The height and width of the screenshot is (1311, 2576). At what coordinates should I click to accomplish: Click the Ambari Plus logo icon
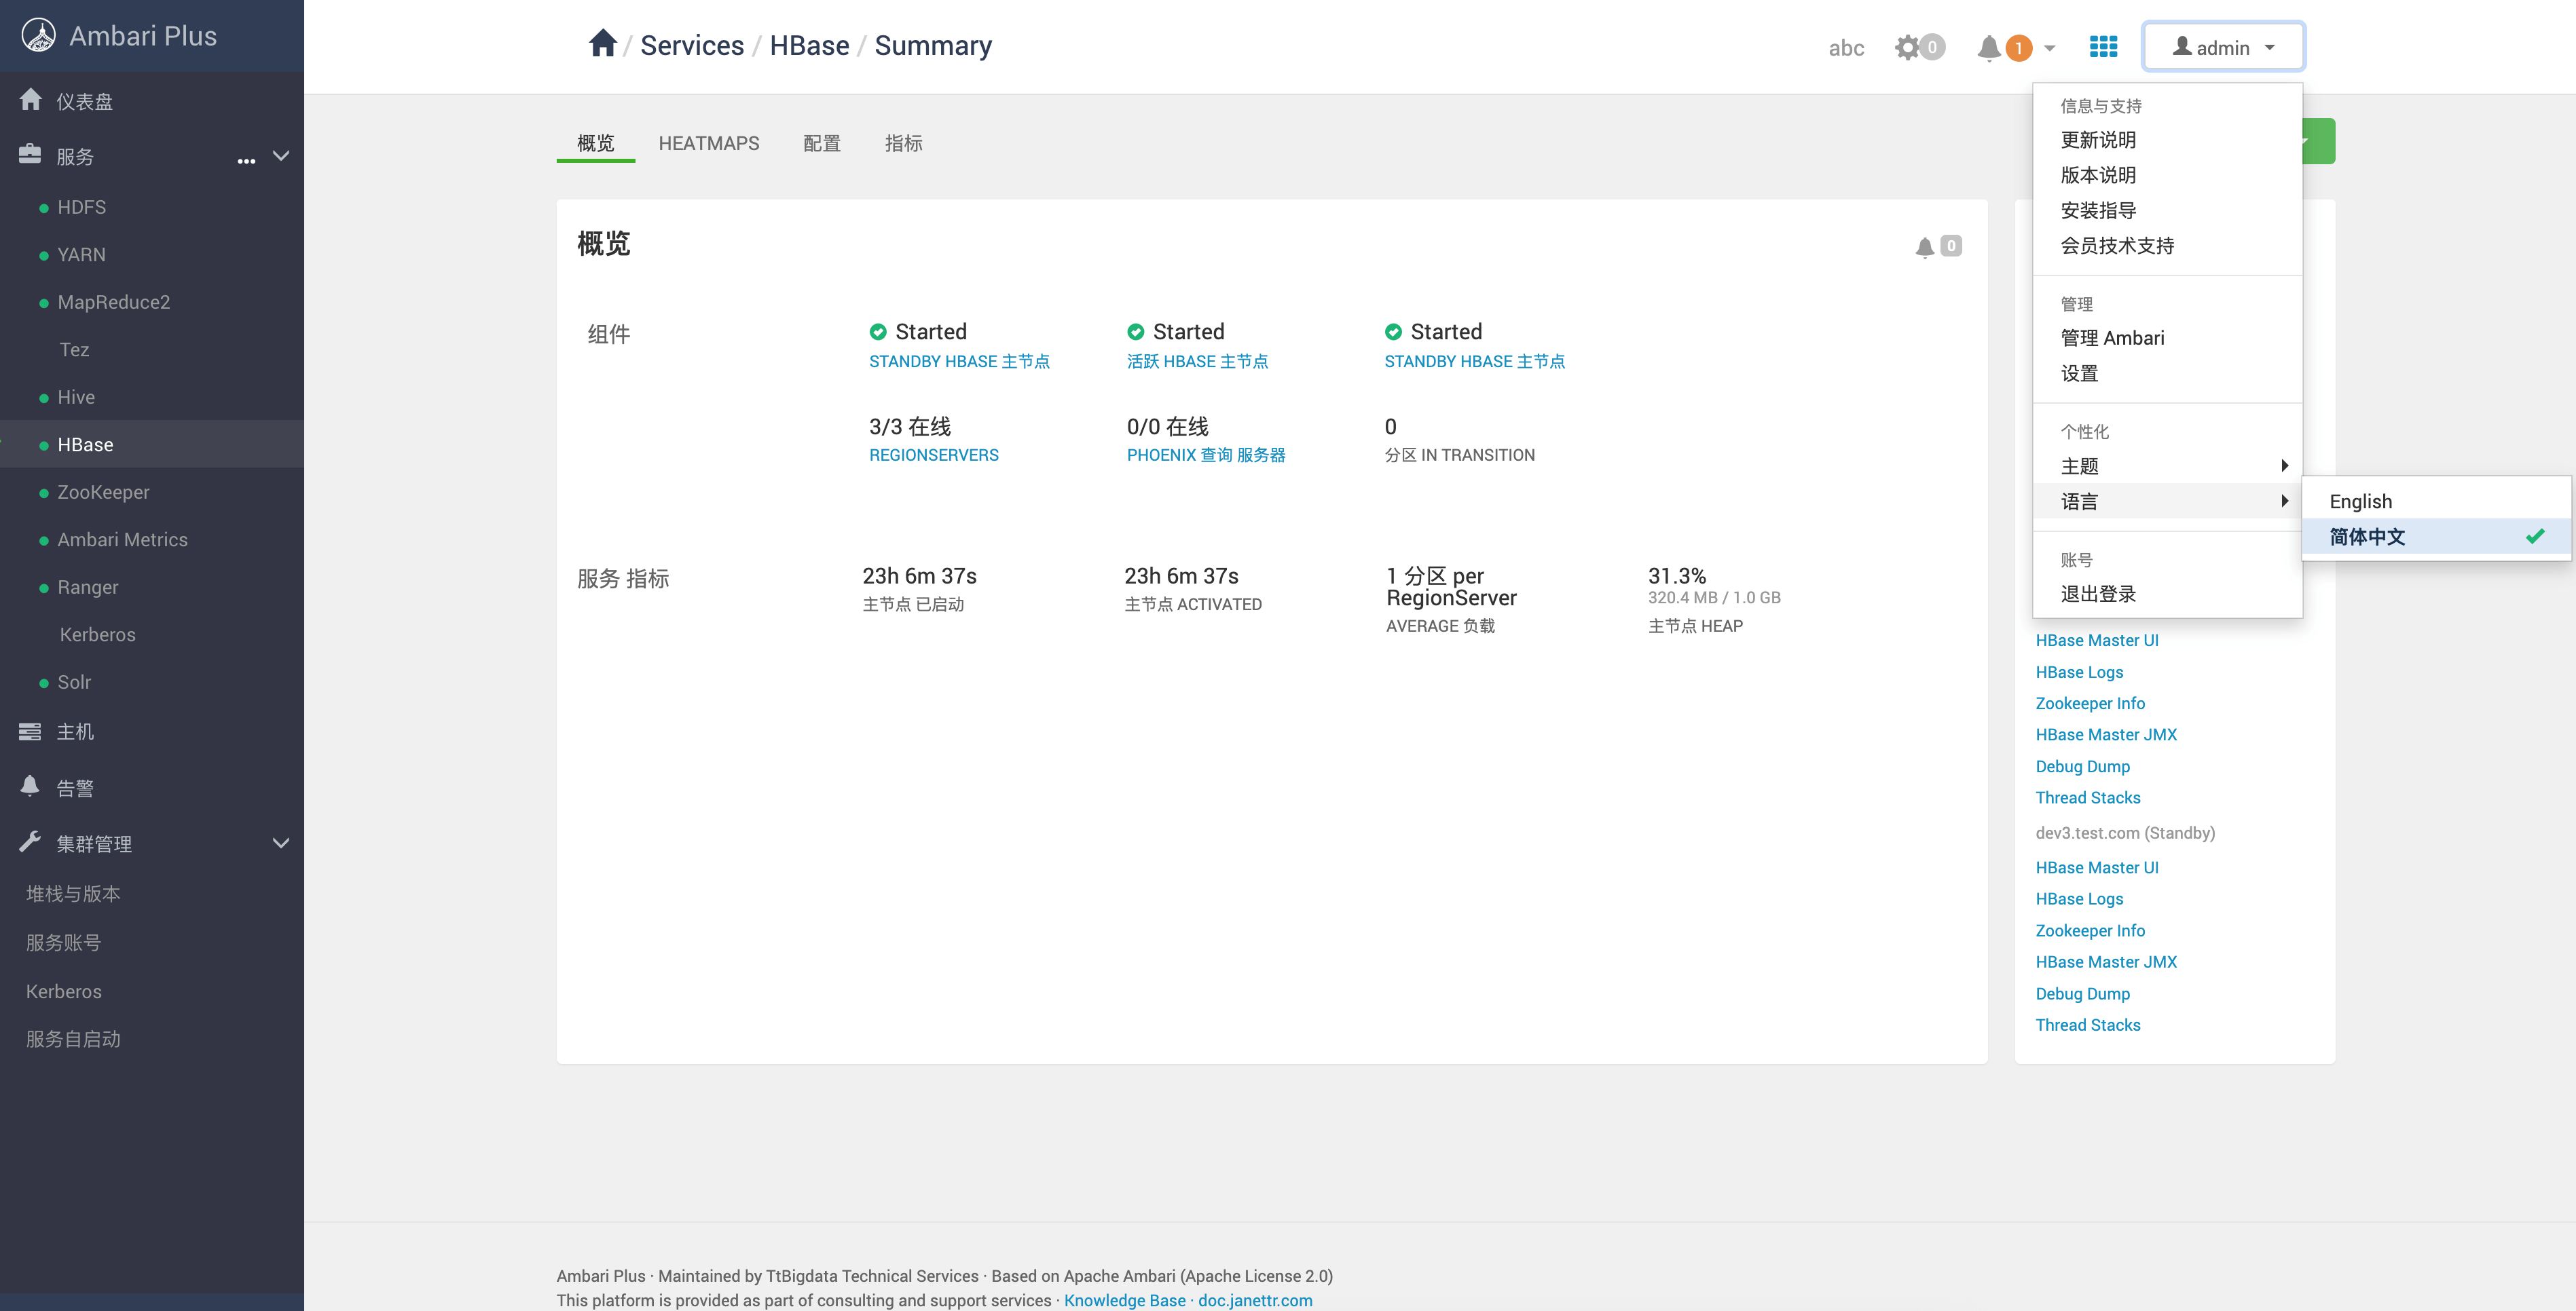click(38, 36)
